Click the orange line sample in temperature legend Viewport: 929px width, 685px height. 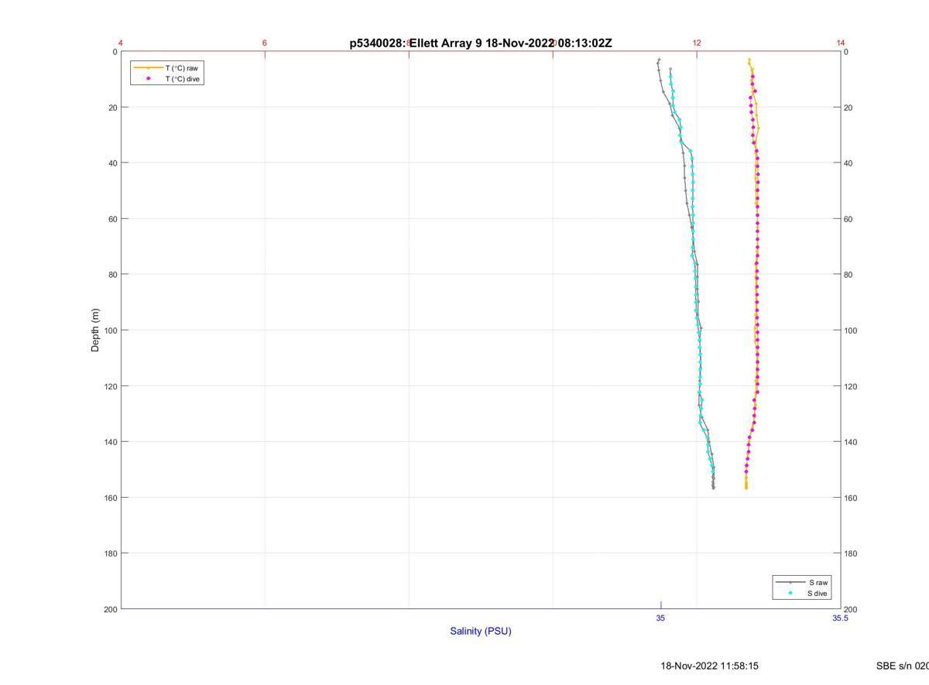(x=148, y=68)
